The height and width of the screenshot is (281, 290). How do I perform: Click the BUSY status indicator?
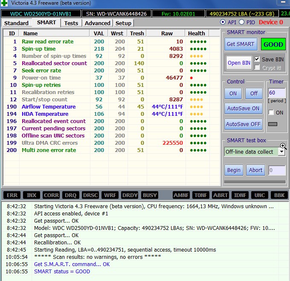point(150,195)
